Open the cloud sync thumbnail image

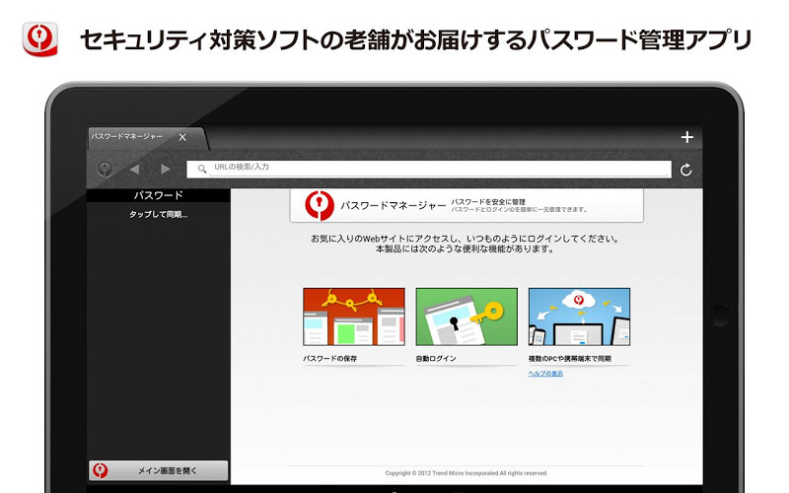(x=579, y=317)
